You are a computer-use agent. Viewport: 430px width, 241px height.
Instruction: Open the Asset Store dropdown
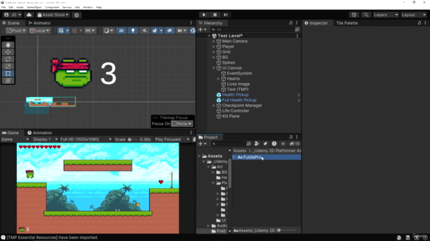53,15
